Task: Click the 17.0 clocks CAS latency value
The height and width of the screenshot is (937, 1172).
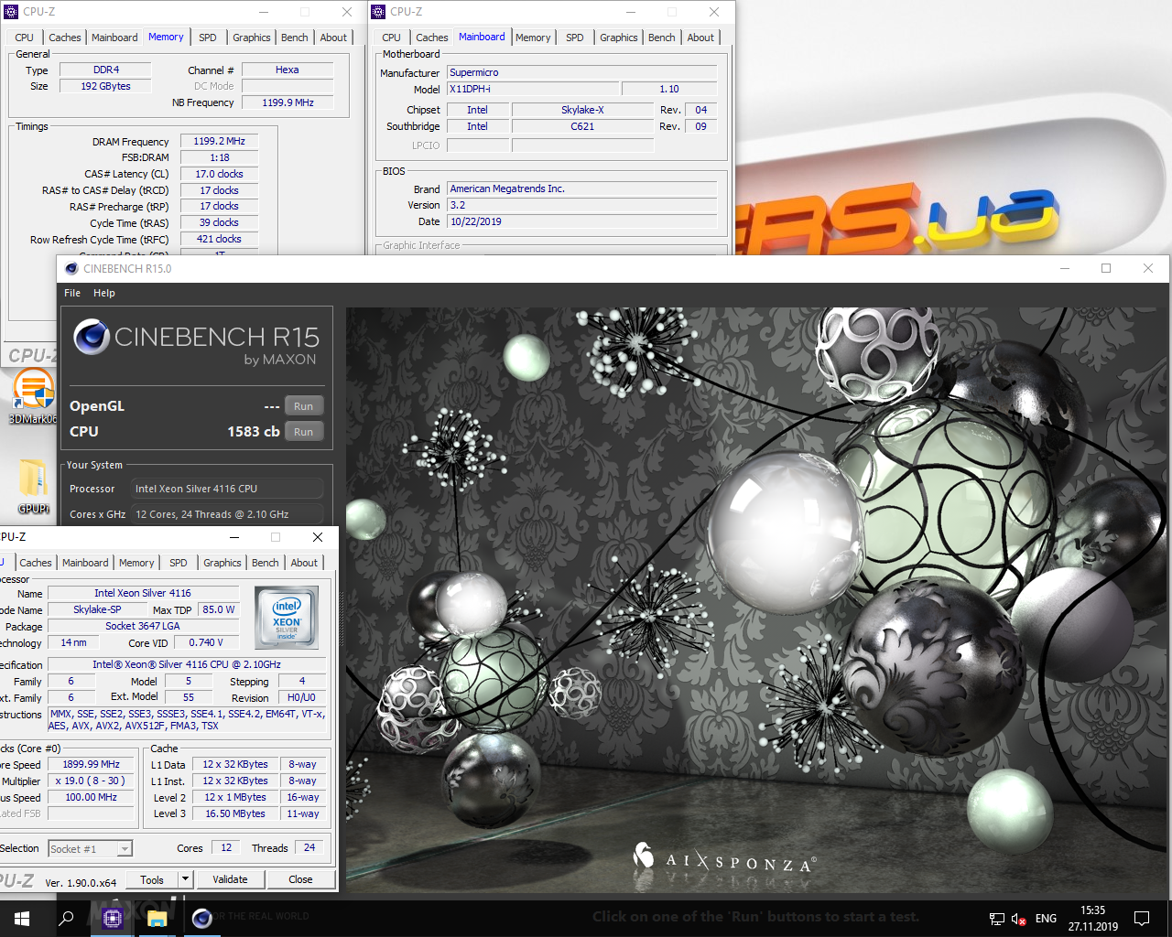Action: click(220, 174)
